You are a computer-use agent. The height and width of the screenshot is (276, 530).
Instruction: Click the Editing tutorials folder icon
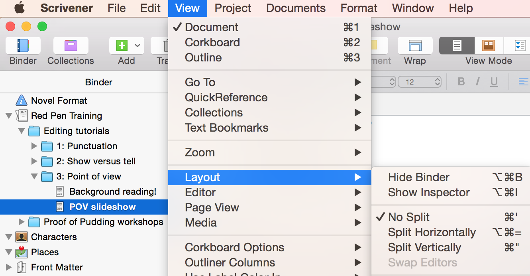click(x=34, y=131)
